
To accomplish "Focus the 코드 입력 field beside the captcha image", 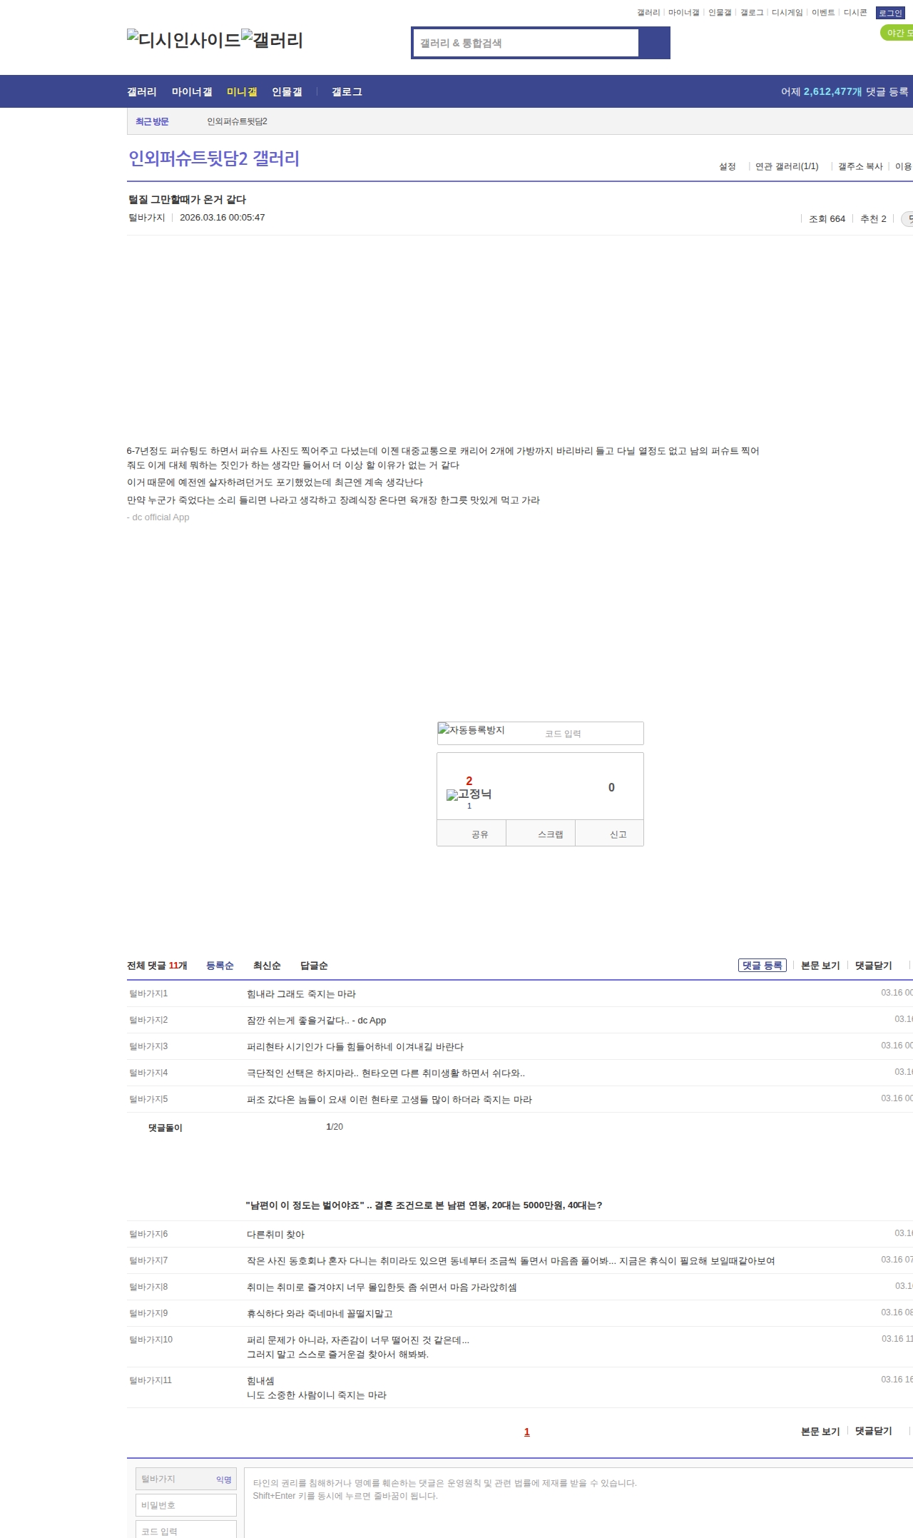I will pyautogui.click(x=592, y=734).
